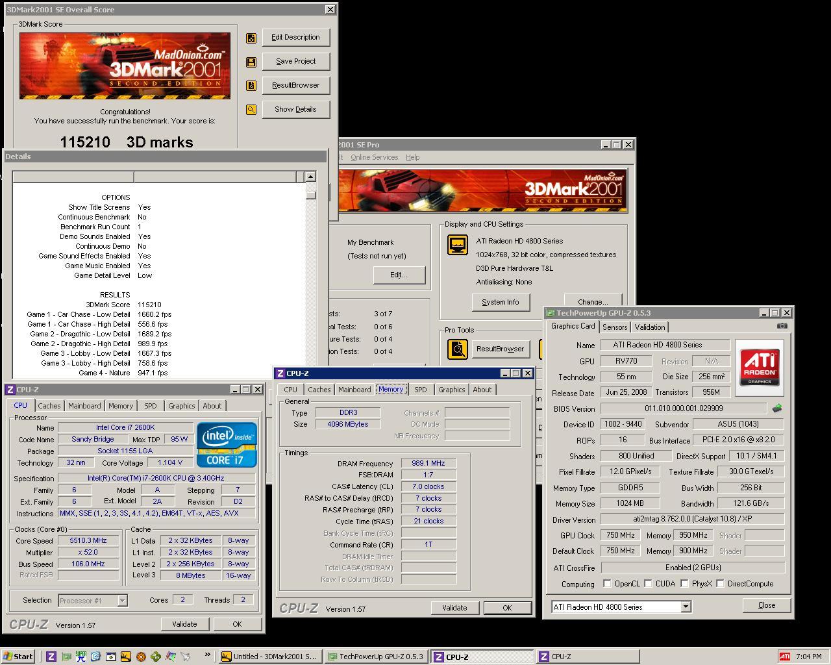
Task: Click the ATI tray icon in system tray
Action: 785,657
